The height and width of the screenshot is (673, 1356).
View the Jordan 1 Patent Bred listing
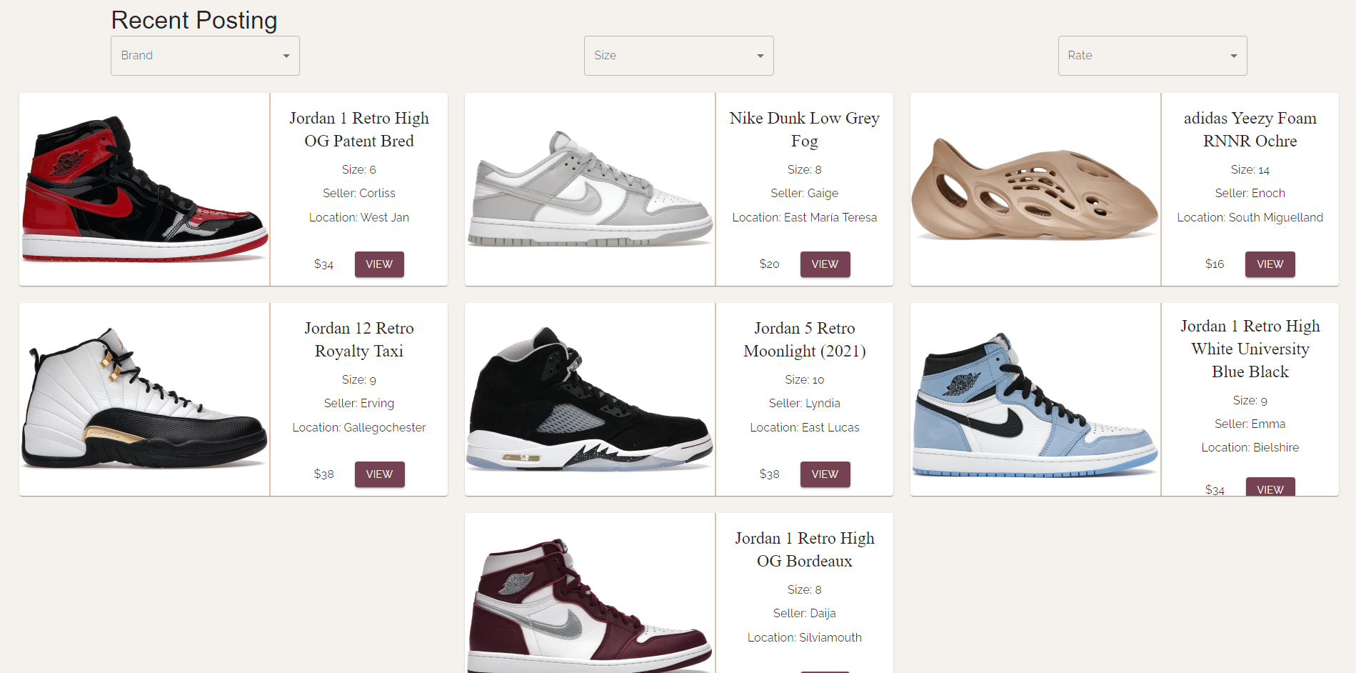[x=379, y=264]
